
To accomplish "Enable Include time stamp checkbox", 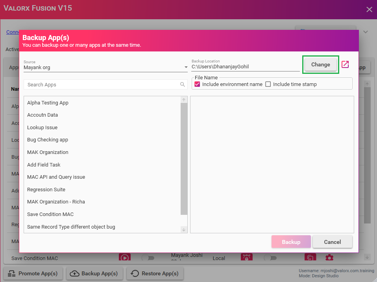I will coord(268,84).
